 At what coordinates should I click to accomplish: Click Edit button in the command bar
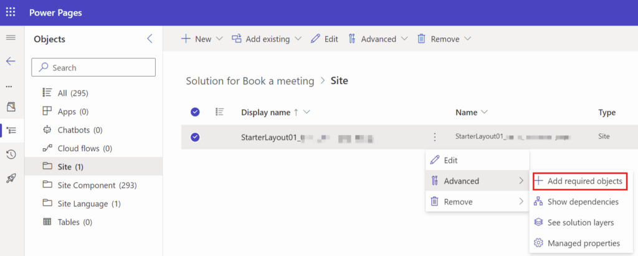[x=324, y=39]
